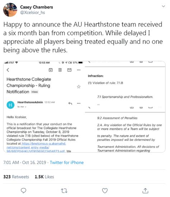Click the archive icon in email toolbar
Viewport: 170px width, 197px height.
51,70
